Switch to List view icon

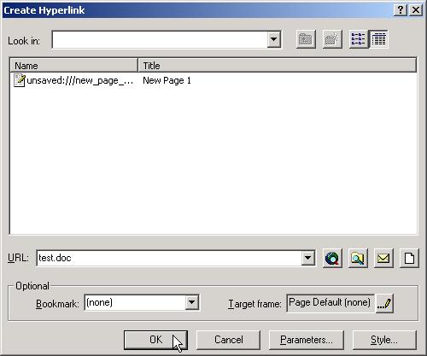pyautogui.click(x=359, y=39)
